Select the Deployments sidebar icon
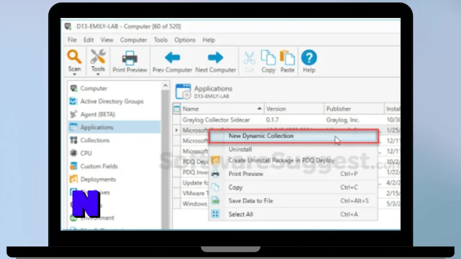461x259 pixels. pyautogui.click(x=73, y=179)
